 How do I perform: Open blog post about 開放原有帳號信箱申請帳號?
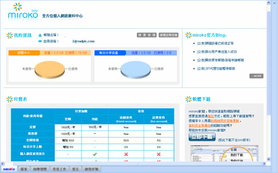(x=221, y=60)
